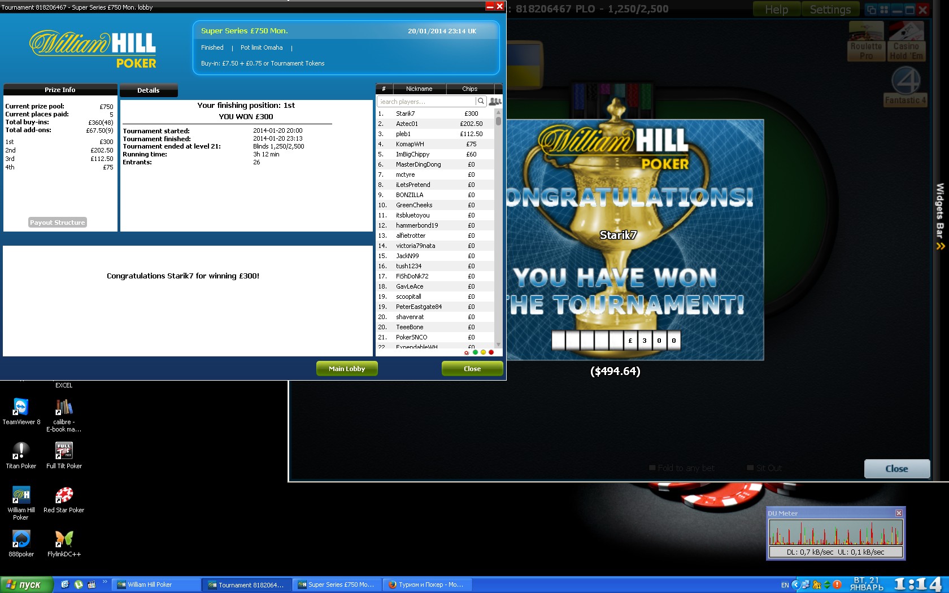Open the Settings menu in table window
Image resolution: width=949 pixels, height=593 pixels.
pyautogui.click(x=830, y=10)
